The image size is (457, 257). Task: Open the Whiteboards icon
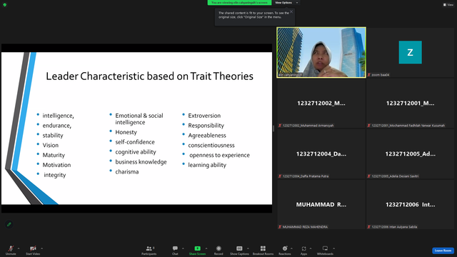click(x=325, y=248)
